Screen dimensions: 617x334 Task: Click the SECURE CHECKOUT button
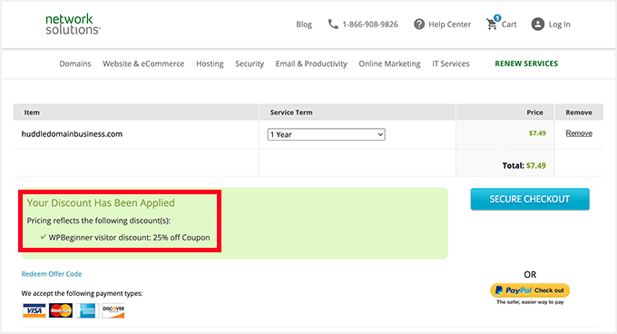pos(530,199)
